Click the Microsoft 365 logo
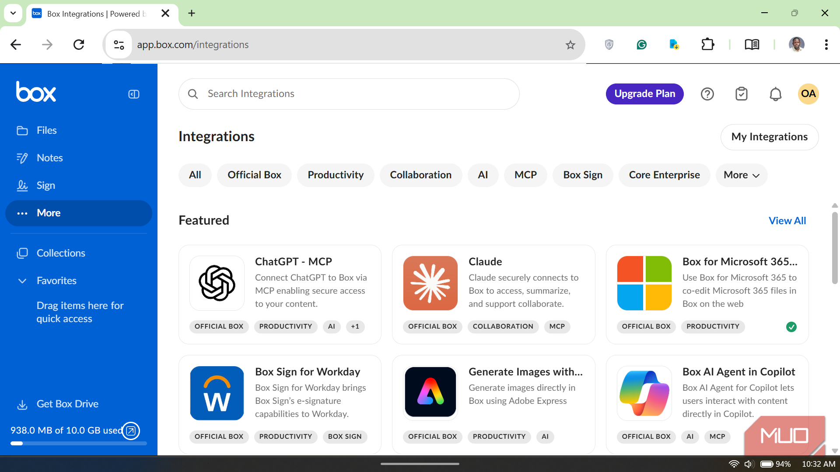840x472 pixels. [644, 283]
